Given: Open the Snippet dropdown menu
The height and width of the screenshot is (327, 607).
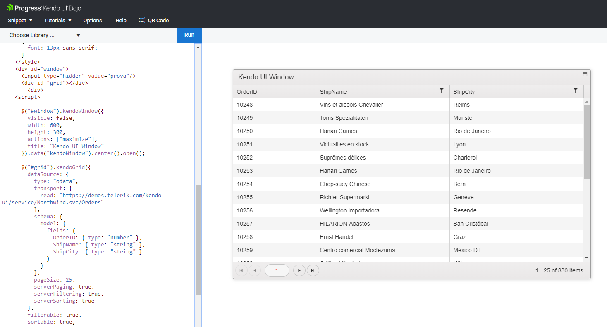Looking at the screenshot, I should [20, 20].
